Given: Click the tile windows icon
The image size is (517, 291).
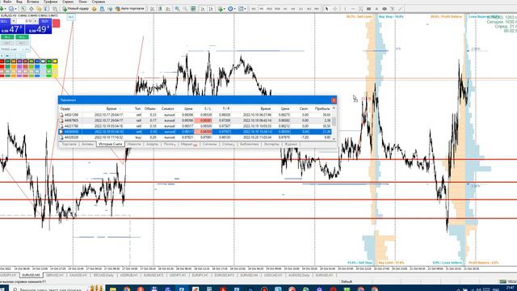Looking at the screenshot, I should (193, 9).
